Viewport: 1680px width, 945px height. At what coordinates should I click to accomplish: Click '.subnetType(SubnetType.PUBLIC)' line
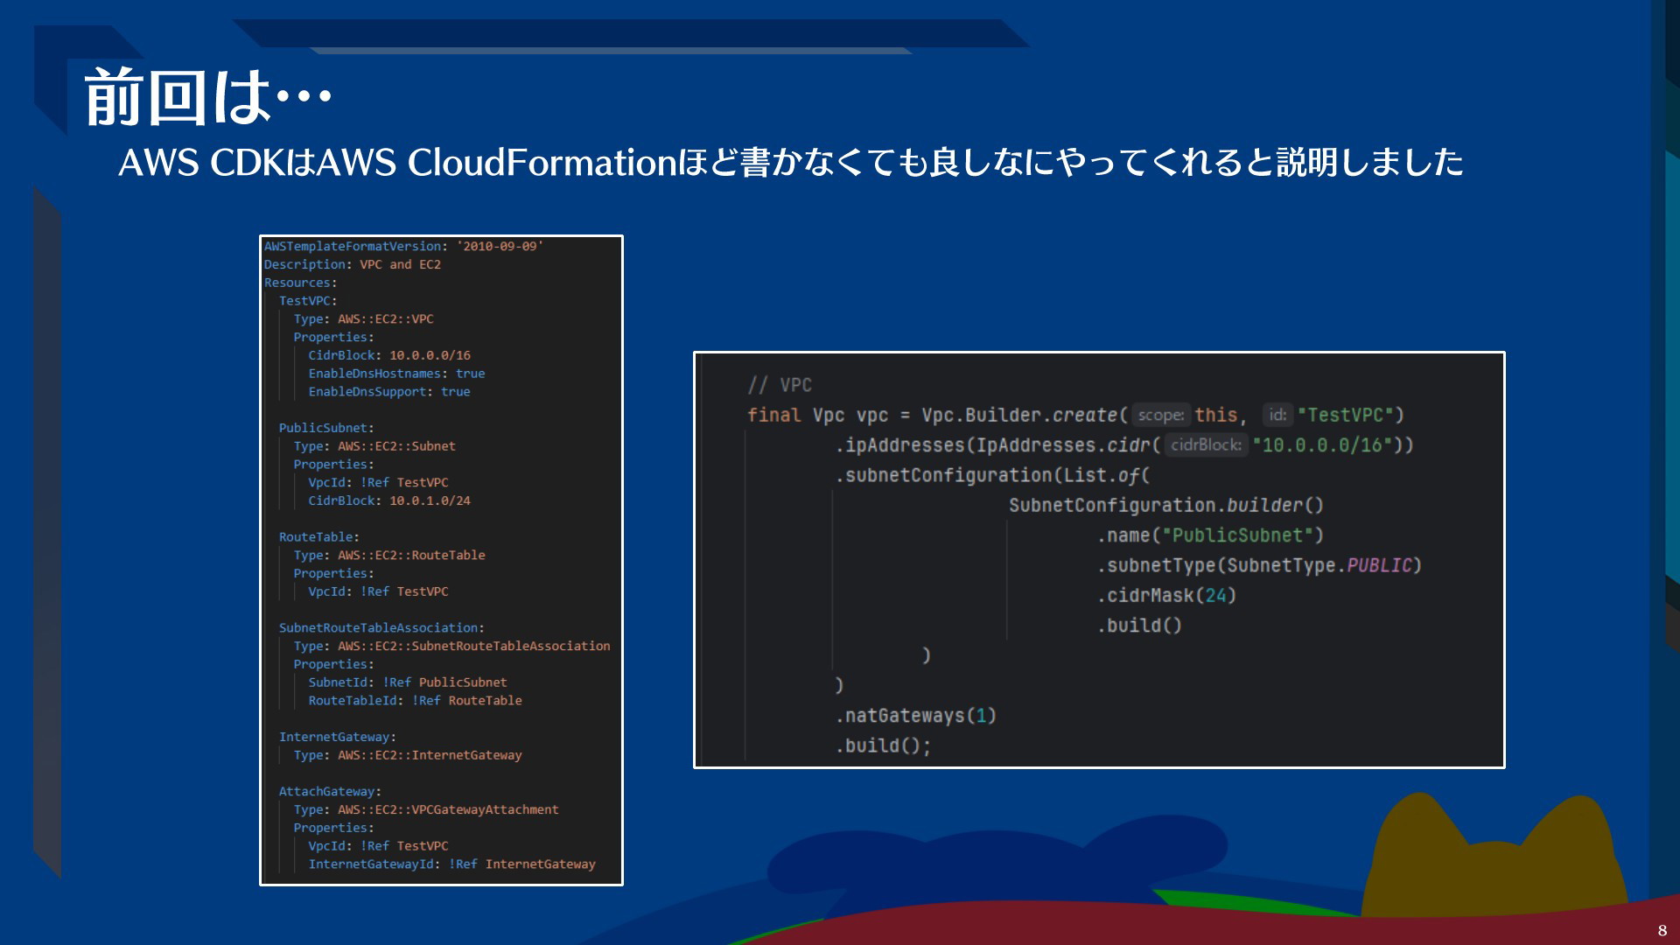pyautogui.click(x=1259, y=565)
